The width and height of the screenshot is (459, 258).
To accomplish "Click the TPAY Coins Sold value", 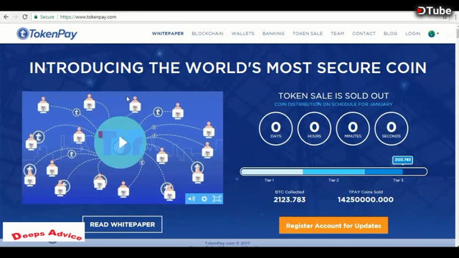I will click(366, 200).
